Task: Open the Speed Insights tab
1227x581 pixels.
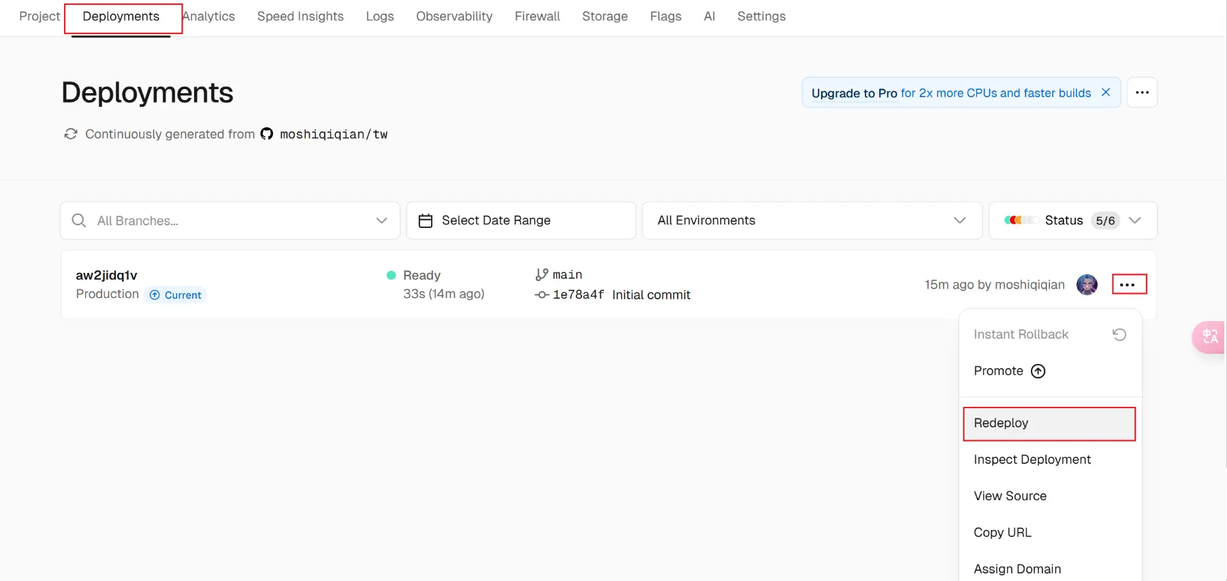Action: 300,16
